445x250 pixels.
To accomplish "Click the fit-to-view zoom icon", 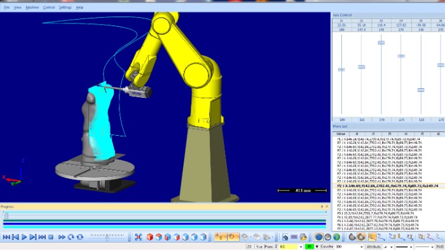I will (x=138, y=237).
